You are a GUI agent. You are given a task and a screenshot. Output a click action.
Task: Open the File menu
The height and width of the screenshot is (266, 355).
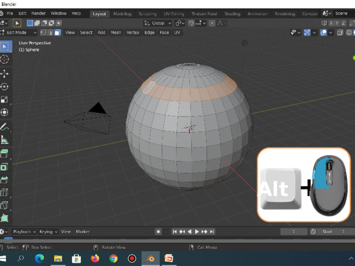pyautogui.click(x=10, y=13)
